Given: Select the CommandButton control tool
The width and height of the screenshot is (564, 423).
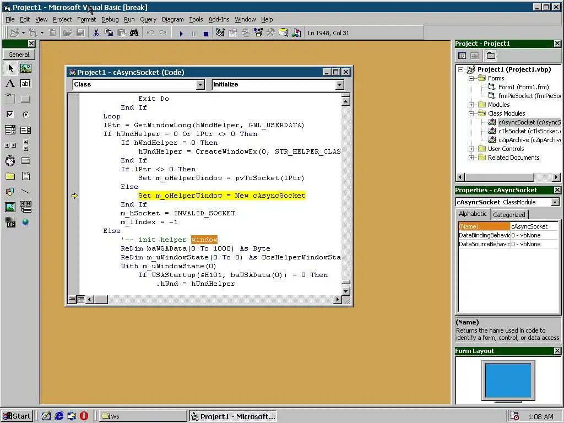Looking at the screenshot, I should pyautogui.click(x=25, y=99).
